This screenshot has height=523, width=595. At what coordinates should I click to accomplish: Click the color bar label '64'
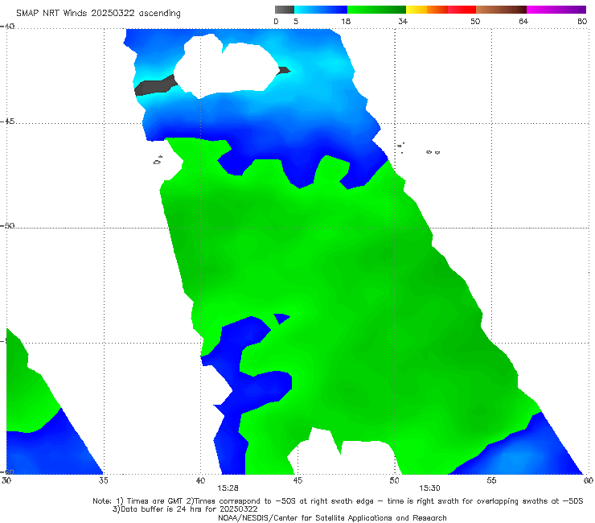523,21
